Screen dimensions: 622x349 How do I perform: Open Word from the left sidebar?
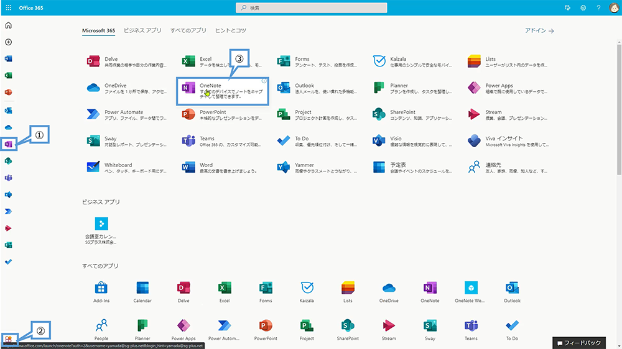tap(8, 58)
